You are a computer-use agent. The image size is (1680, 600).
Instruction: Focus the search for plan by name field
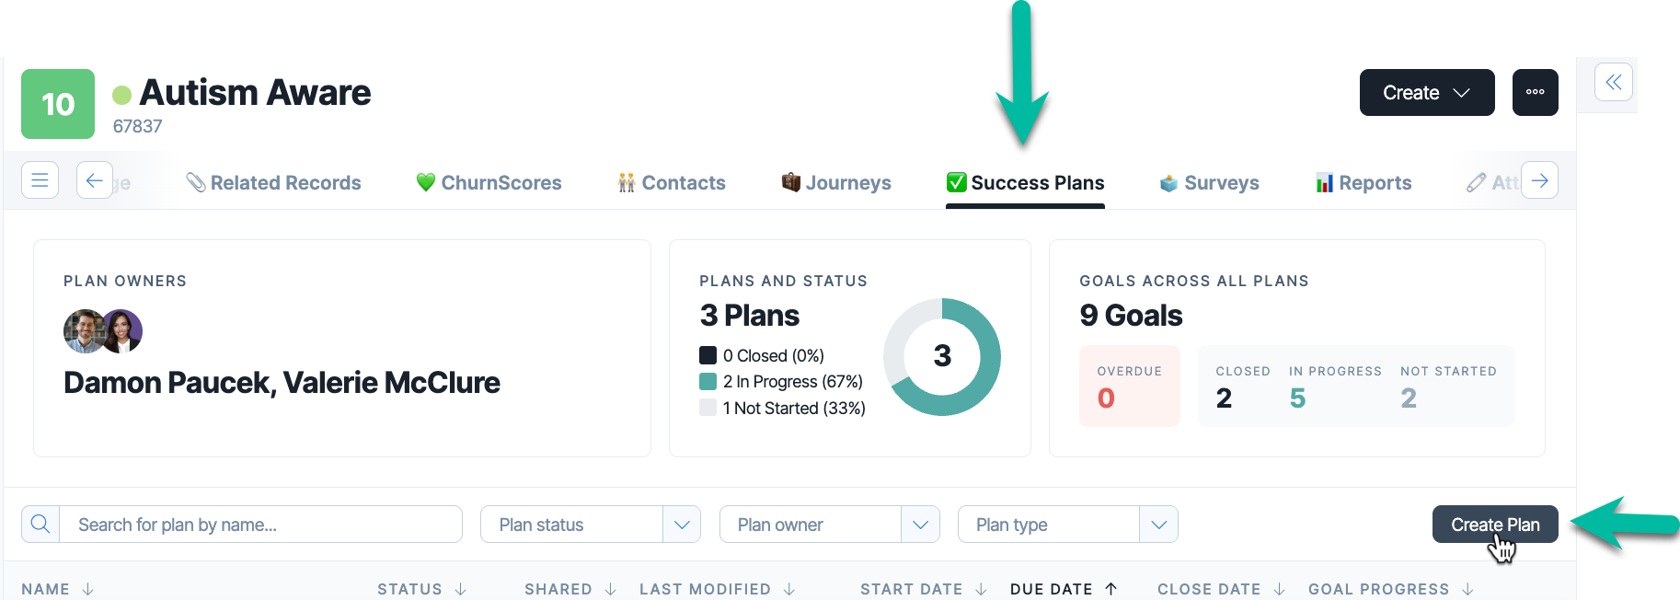[x=261, y=525]
